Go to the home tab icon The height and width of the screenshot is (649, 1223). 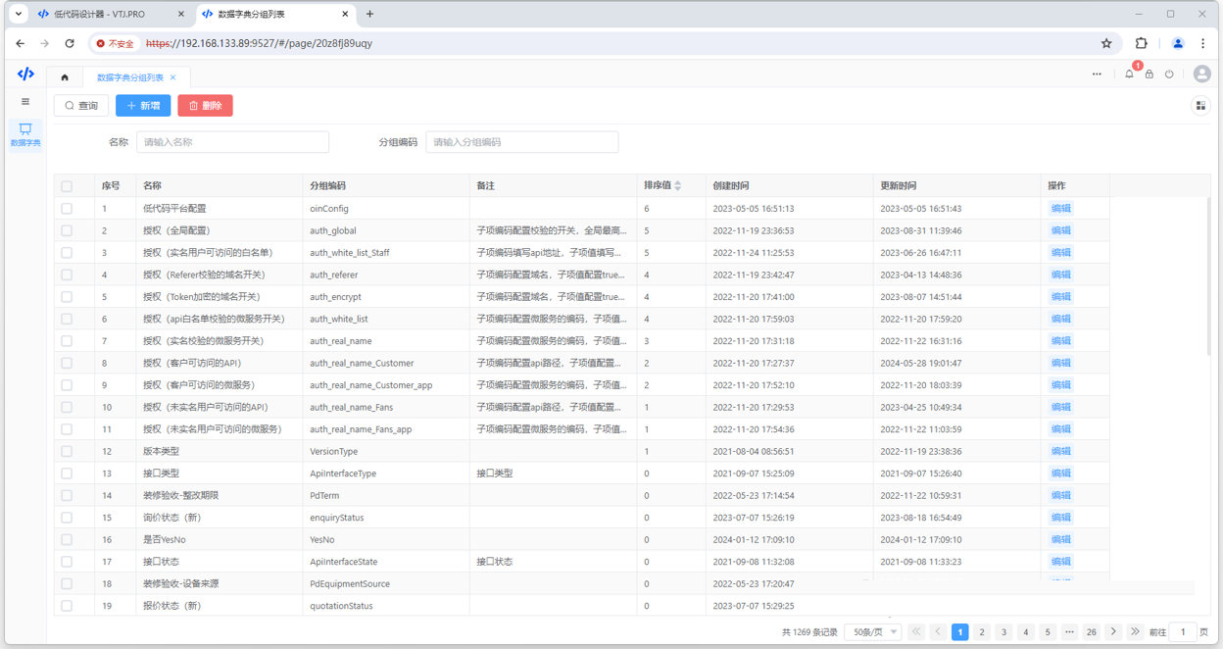click(65, 77)
